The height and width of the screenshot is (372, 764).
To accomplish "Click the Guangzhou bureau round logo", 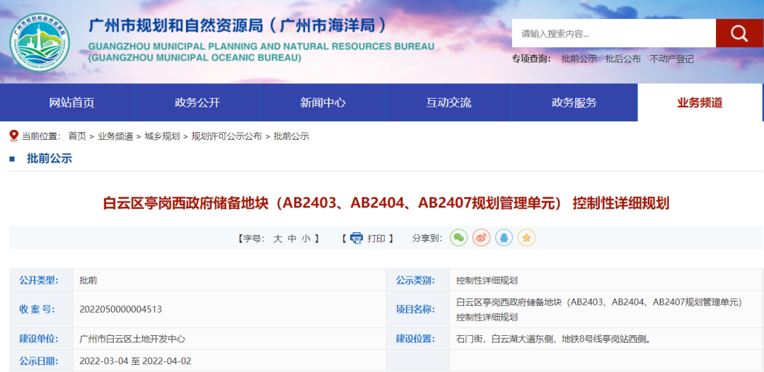I will [x=40, y=43].
